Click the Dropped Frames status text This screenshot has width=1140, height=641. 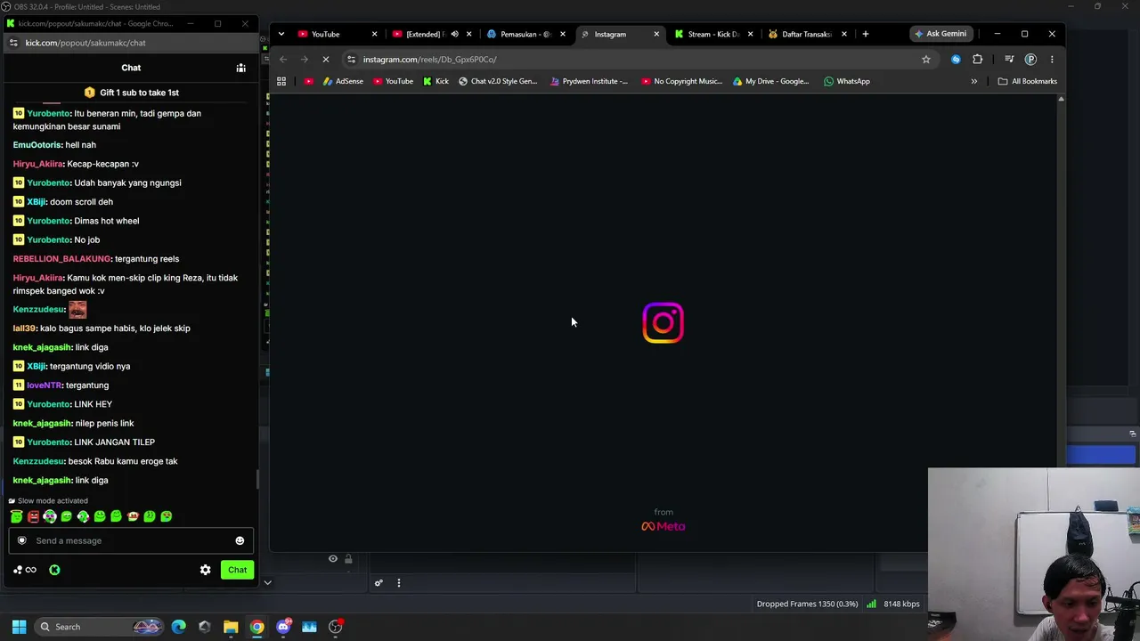(x=807, y=604)
